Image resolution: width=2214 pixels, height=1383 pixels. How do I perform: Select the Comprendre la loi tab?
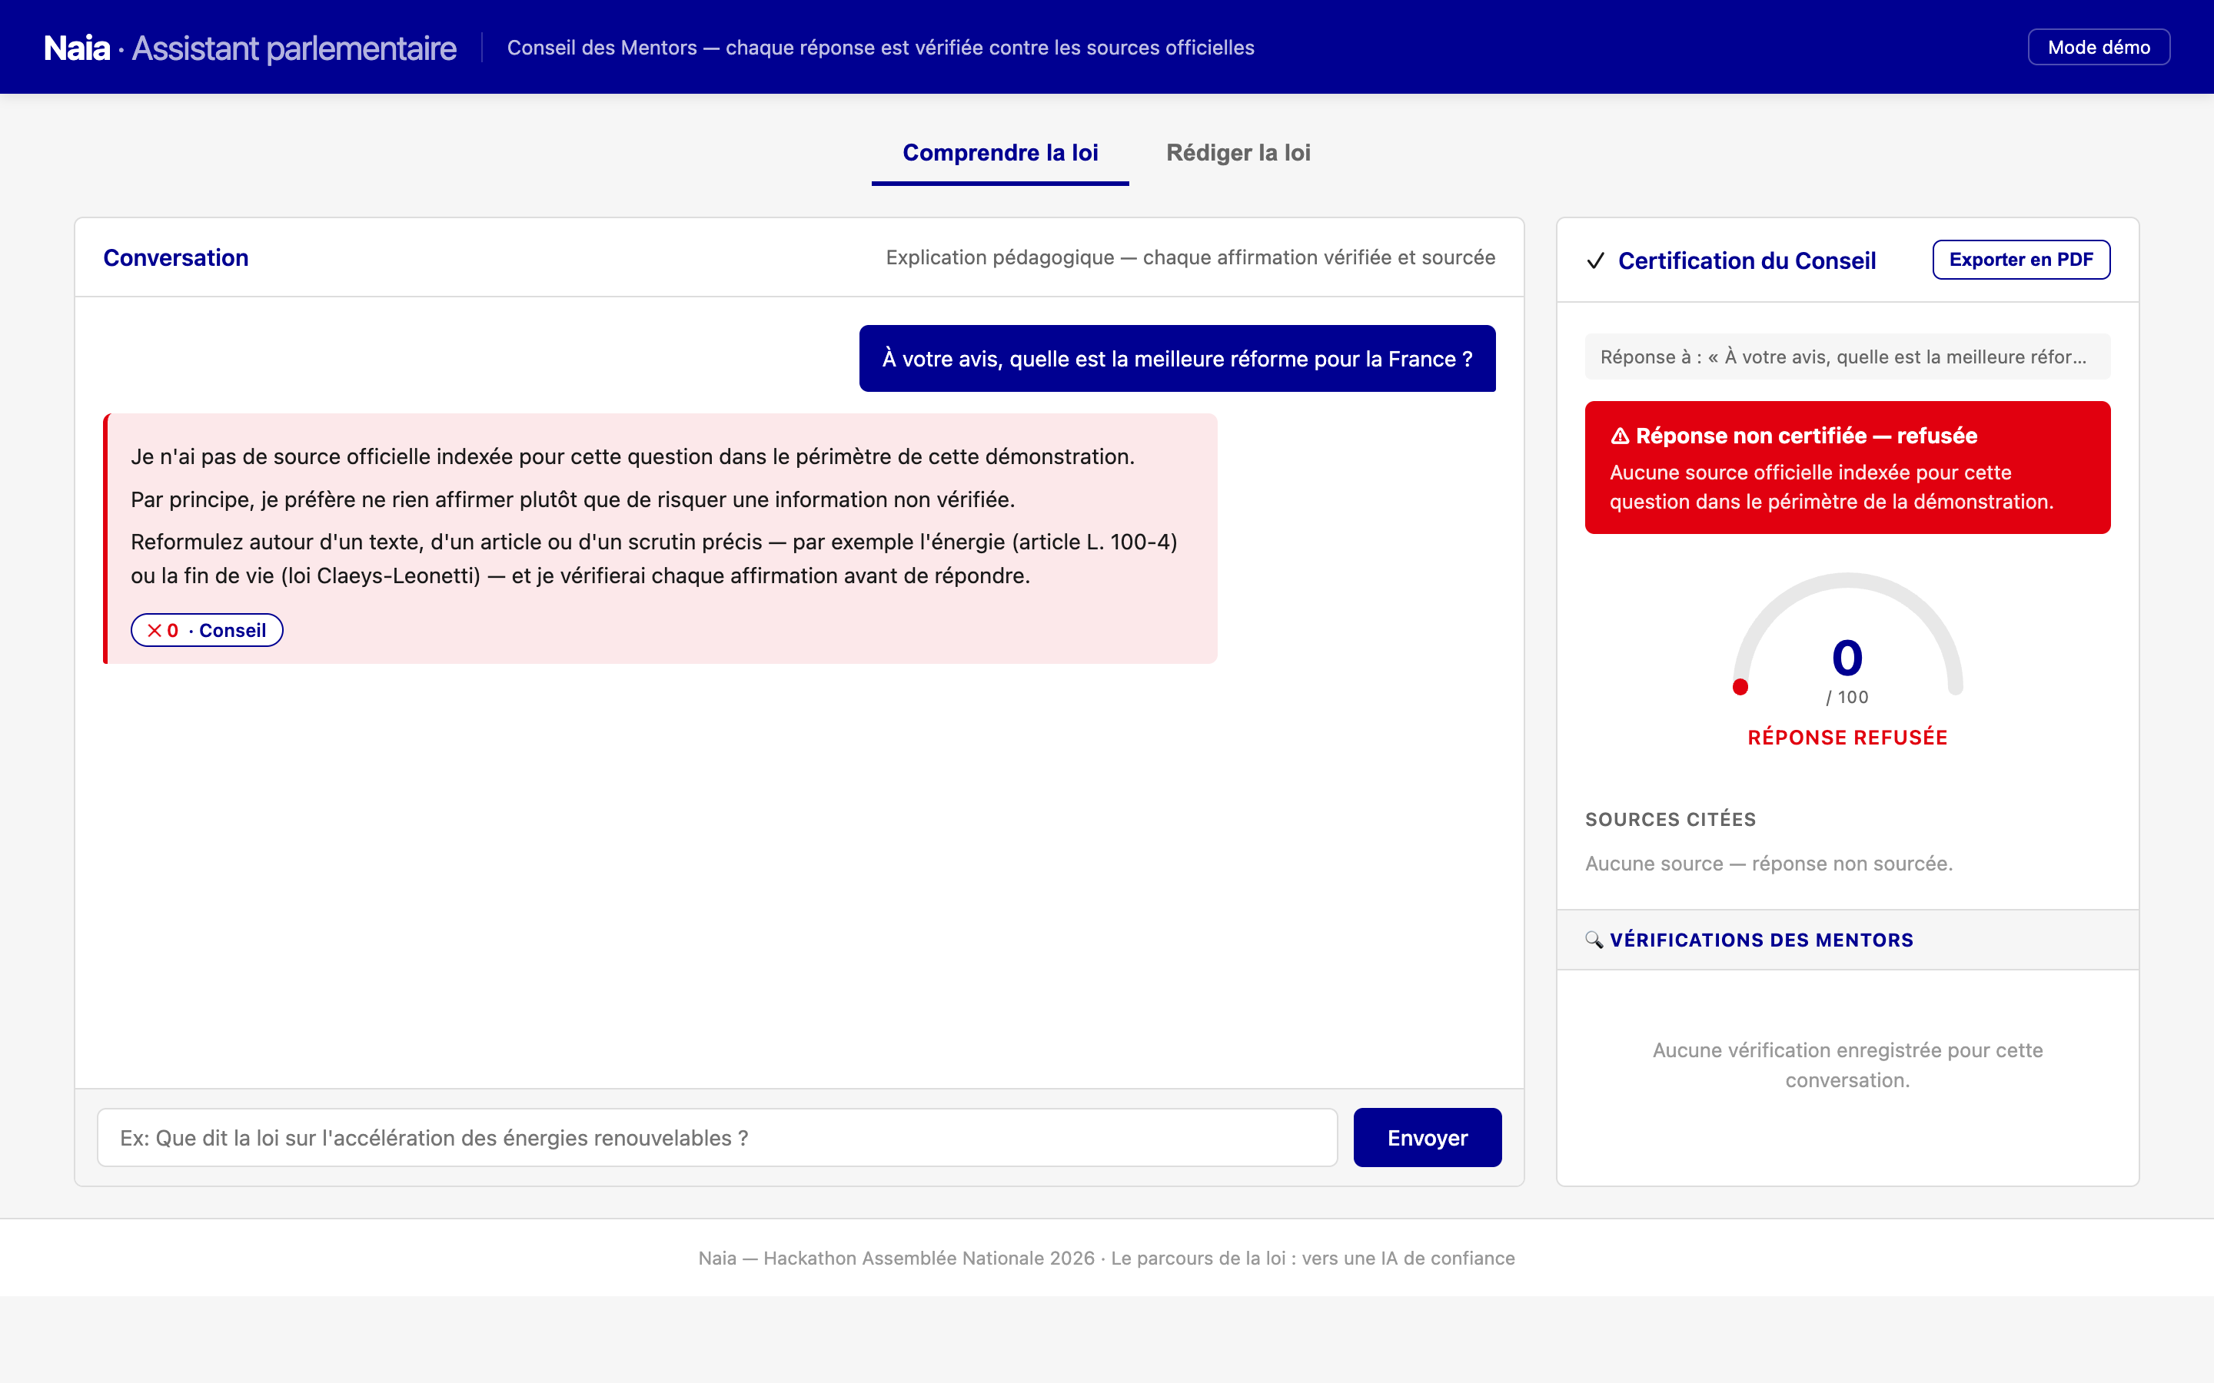click(1000, 153)
